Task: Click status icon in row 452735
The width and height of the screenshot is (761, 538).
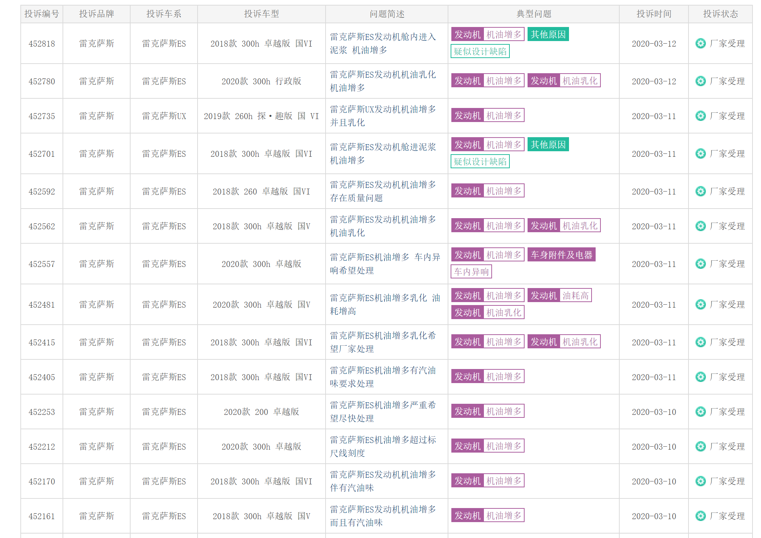Action: 700,116
